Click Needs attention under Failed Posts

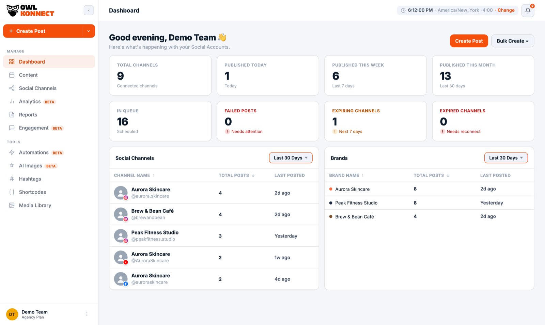247,131
